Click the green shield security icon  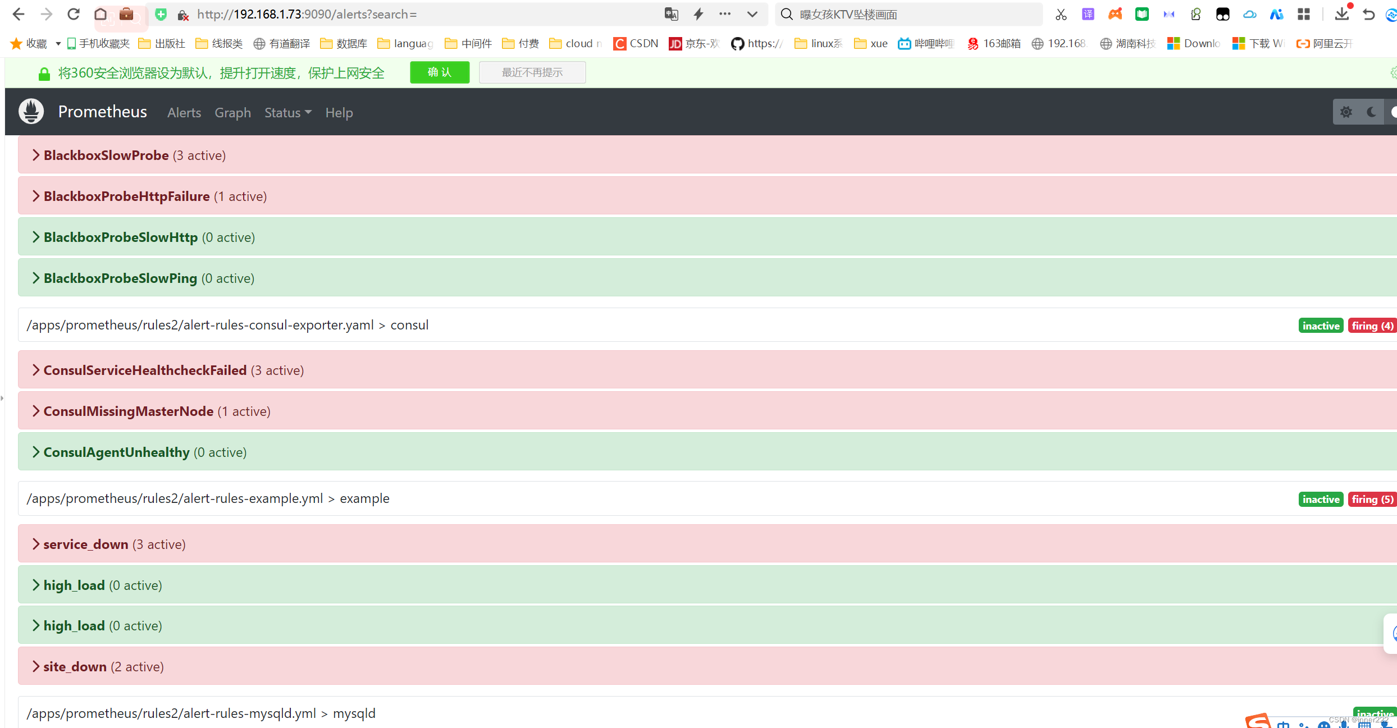pyautogui.click(x=161, y=15)
